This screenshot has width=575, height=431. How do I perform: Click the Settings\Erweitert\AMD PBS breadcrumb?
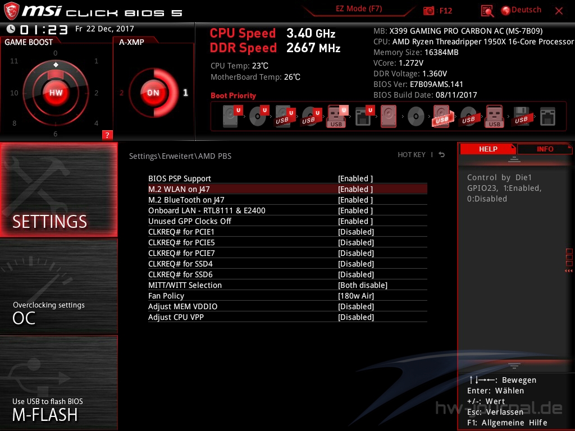(x=180, y=156)
